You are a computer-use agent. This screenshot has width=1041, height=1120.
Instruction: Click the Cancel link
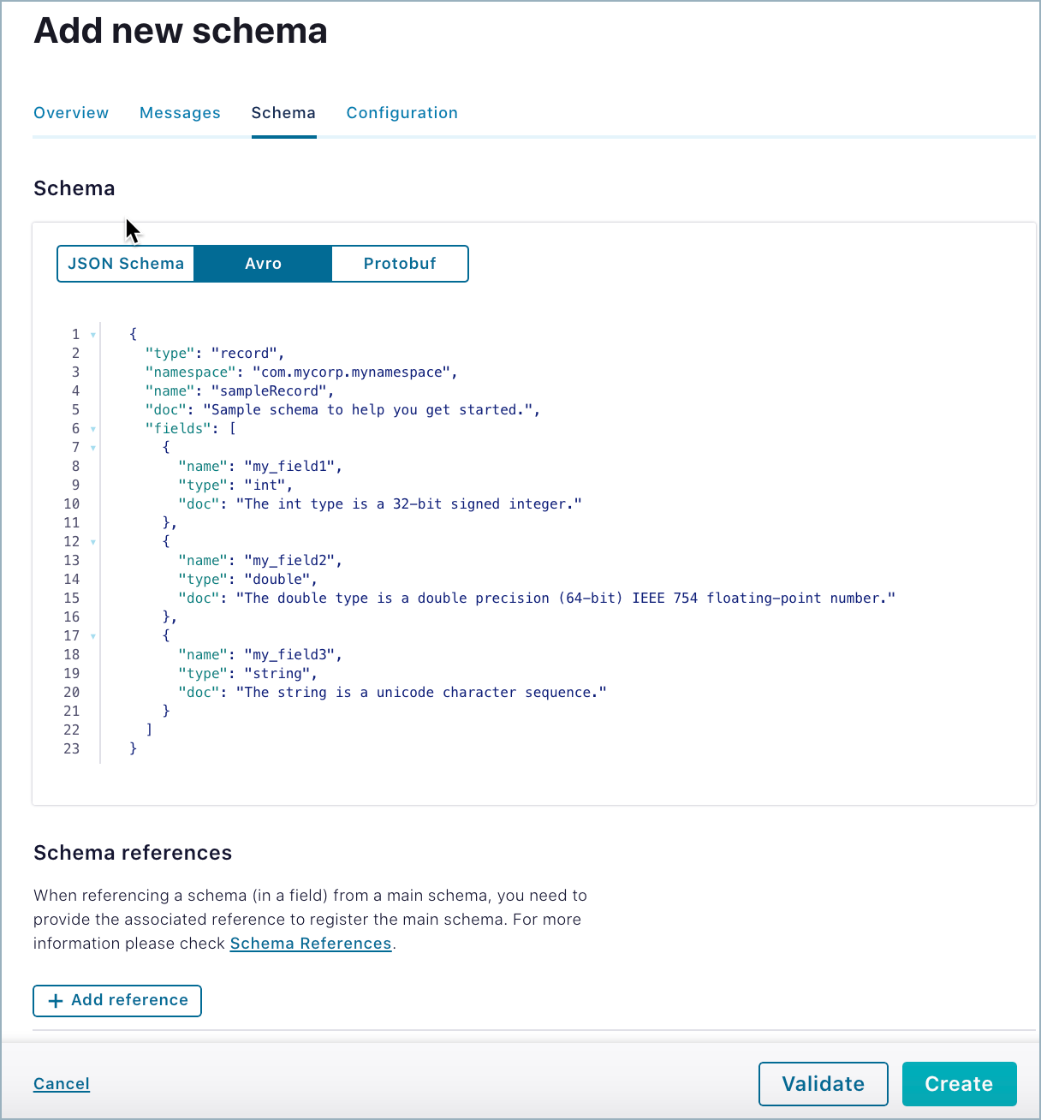(62, 1084)
